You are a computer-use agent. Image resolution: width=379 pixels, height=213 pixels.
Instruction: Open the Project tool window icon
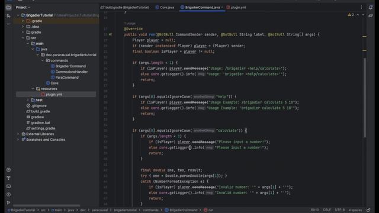pyautogui.click(x=8, y=8)
